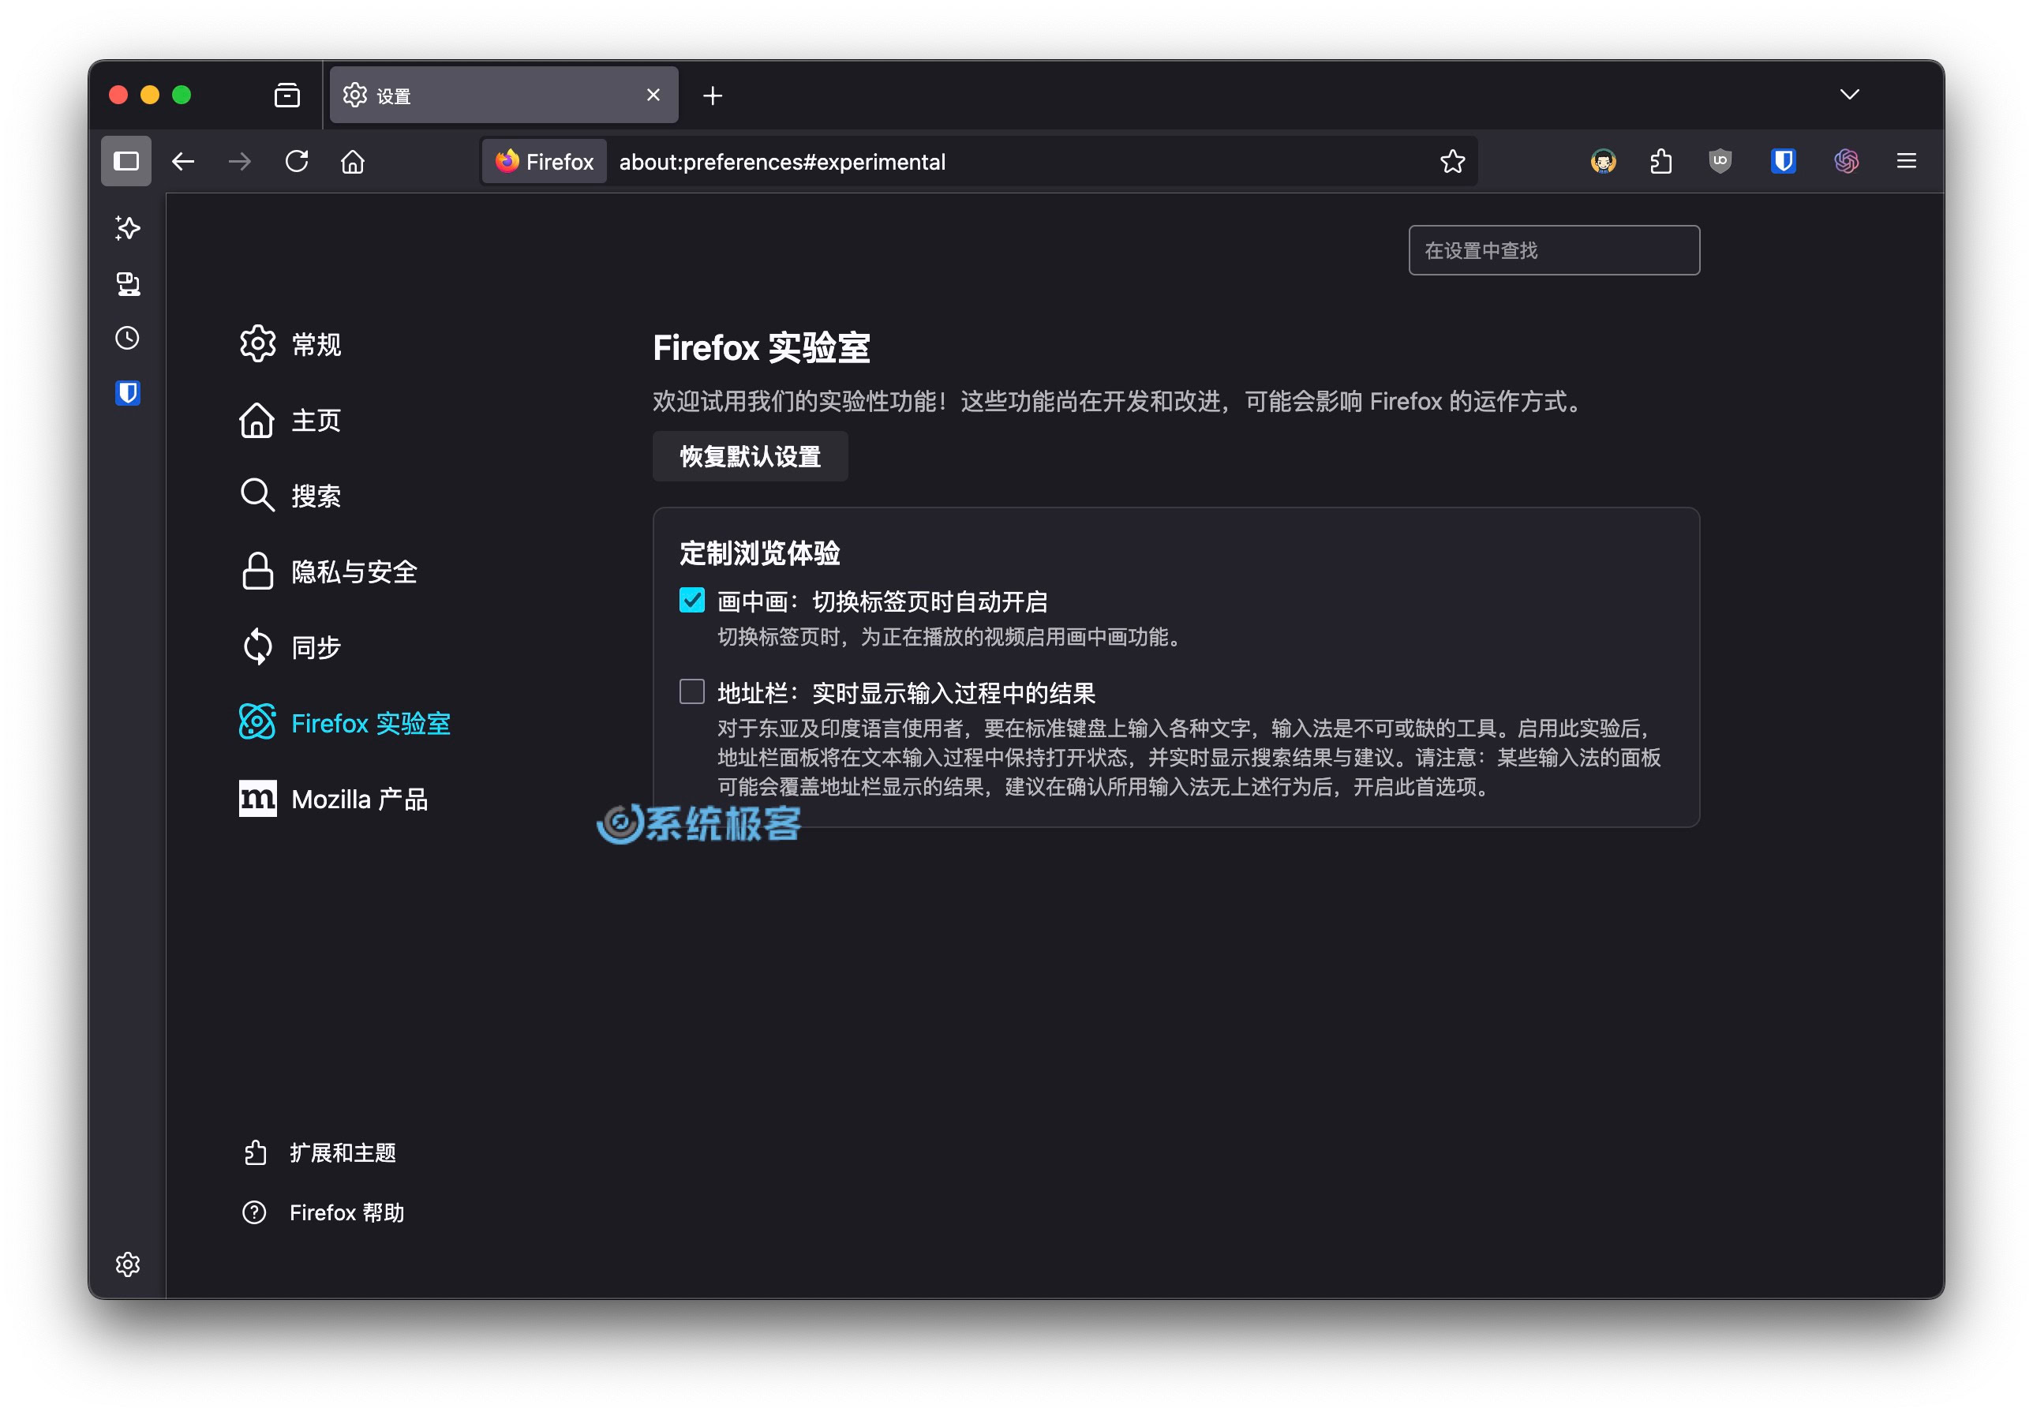Open 扩展和主题 link

[320, 1152]
